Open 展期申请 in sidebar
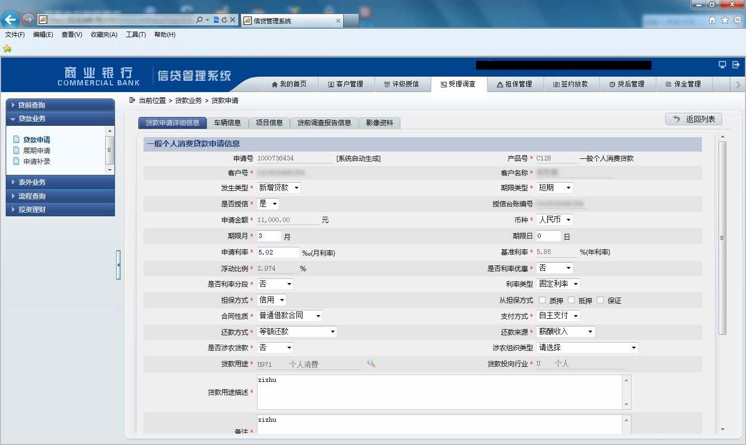 pyautogui.click(x=36, y=151)
